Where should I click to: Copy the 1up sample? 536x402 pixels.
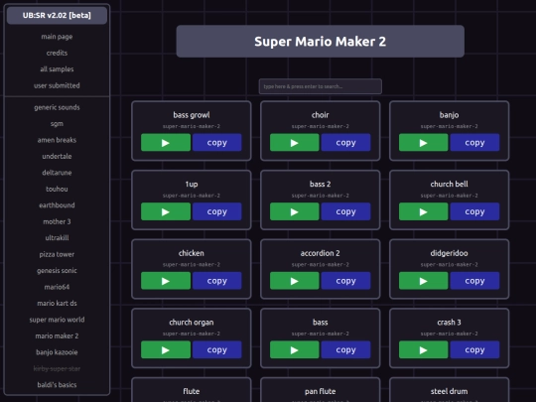[217, 211]
